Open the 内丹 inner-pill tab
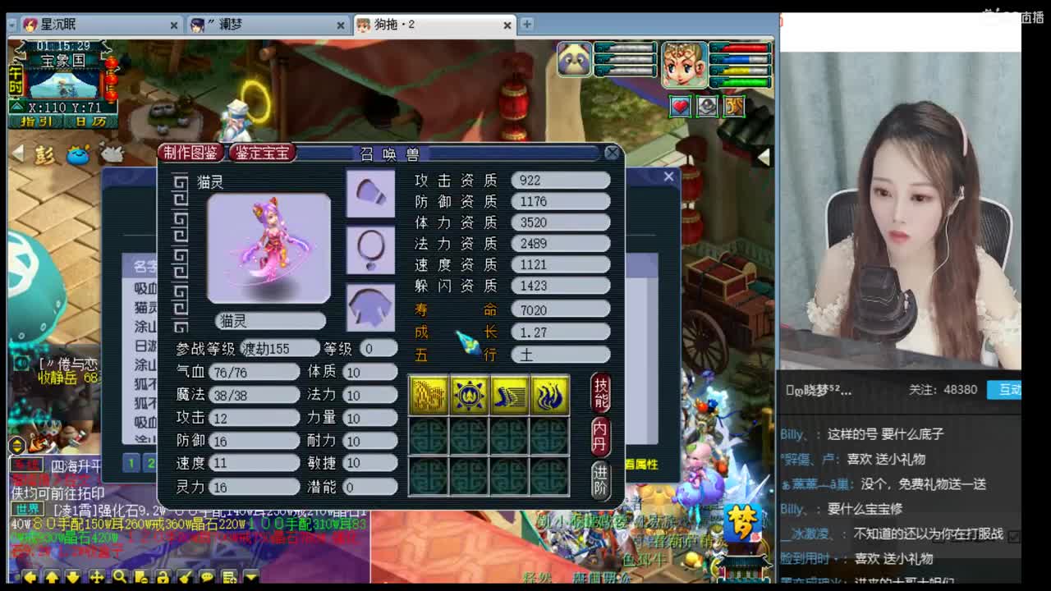1051x591 pixels. 601,437
